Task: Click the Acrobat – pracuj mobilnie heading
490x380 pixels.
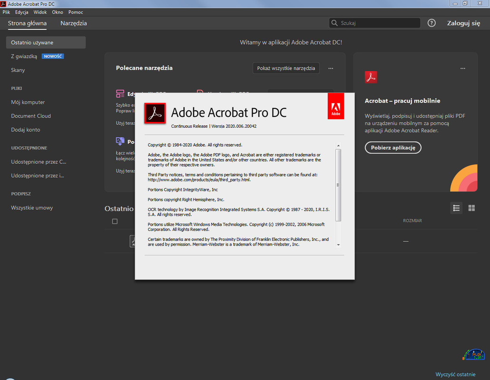Action: pyautogui.click(x=402, y=101)
